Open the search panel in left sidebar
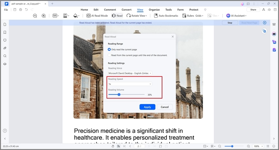Screen dimensions: 279x150 [x=5, y=56]
